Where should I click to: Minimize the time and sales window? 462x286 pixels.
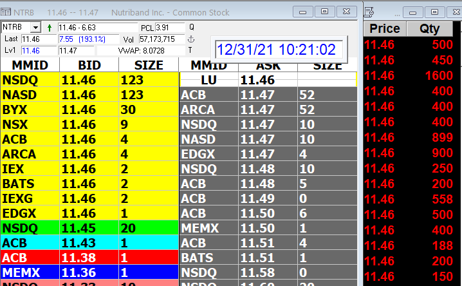point(413,12)
